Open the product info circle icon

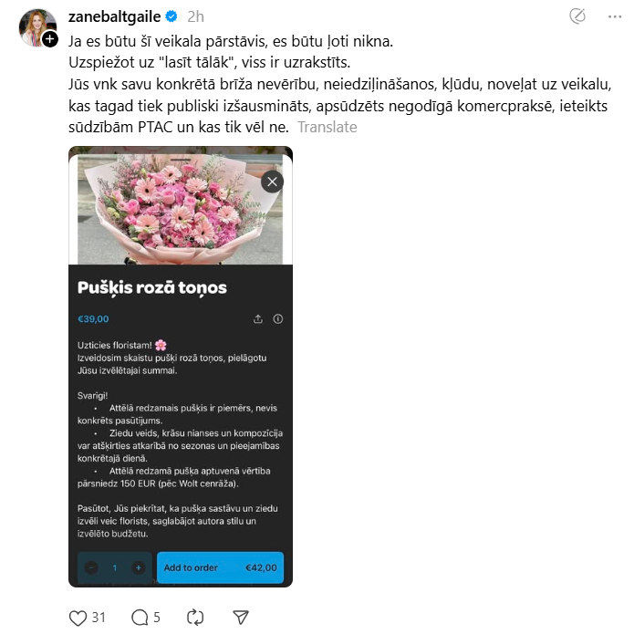pos(278,319)
